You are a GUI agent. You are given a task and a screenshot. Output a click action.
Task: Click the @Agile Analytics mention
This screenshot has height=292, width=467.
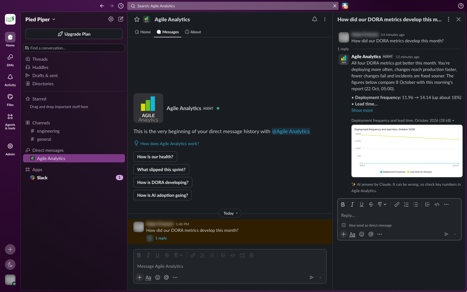(x=291, y=131)
